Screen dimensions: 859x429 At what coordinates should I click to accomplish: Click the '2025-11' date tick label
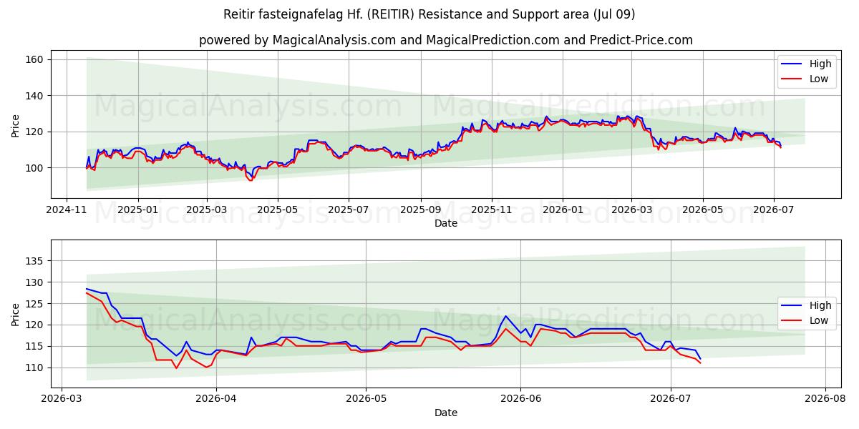[491, 210]
